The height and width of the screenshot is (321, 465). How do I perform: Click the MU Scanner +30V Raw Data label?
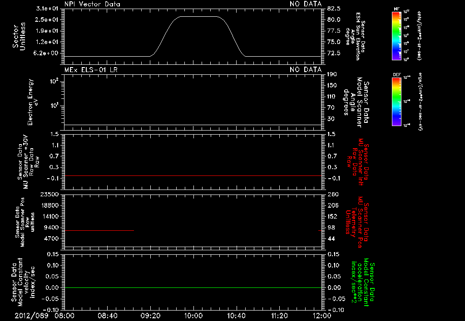29,162
